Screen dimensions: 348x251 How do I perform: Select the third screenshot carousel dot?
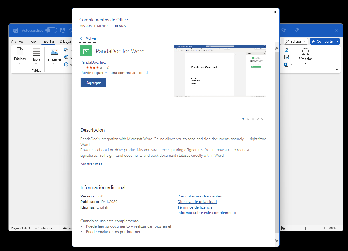click(x=253, y=119)
